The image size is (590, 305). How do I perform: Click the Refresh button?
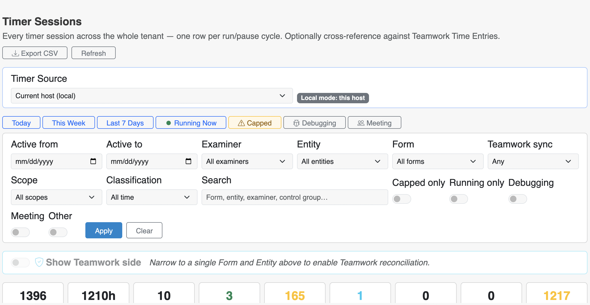coord(93,53)
